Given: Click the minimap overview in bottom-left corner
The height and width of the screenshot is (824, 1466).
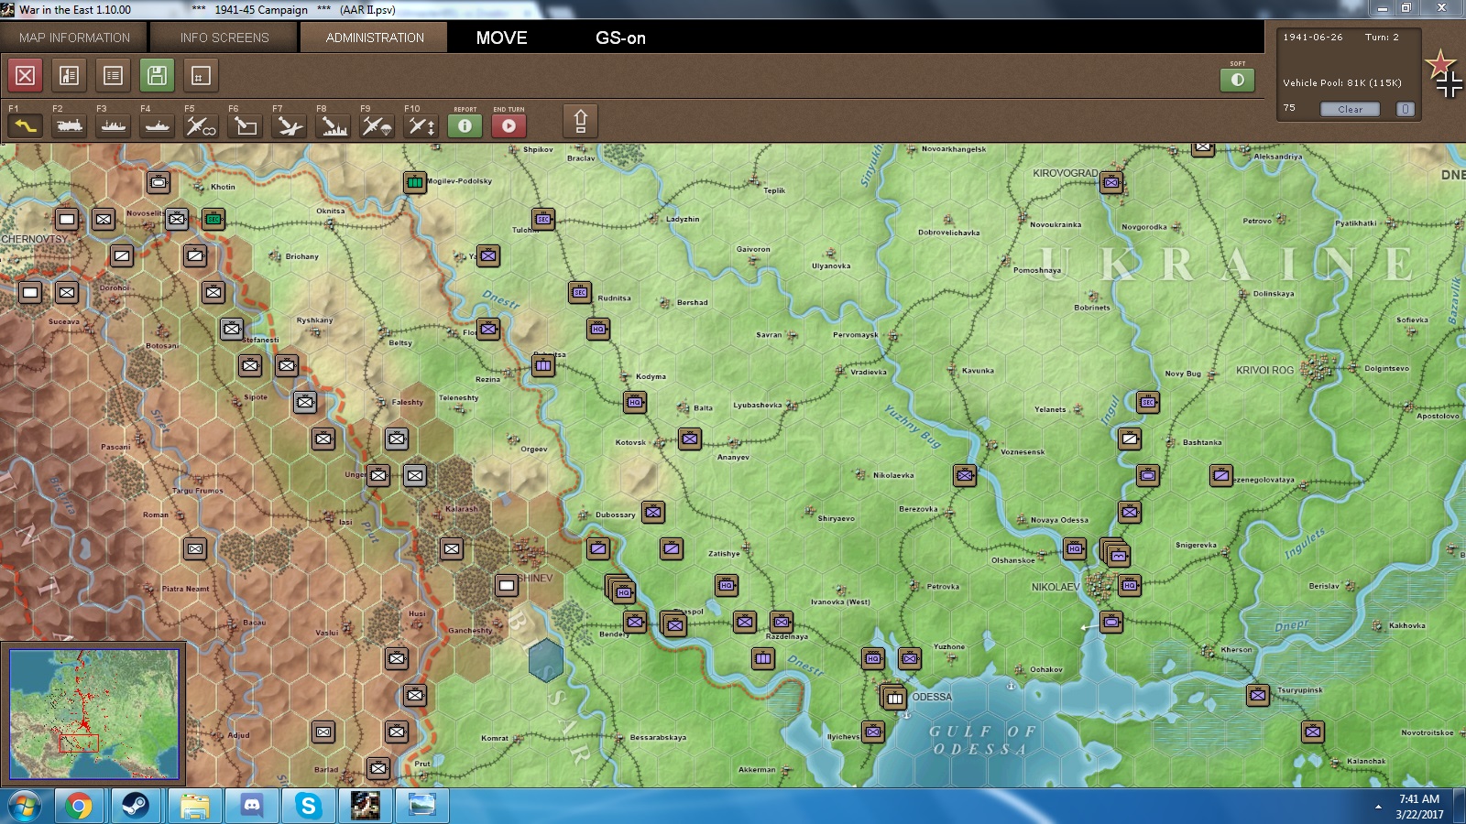Looking at the screenshot, I should click(94, 713).
